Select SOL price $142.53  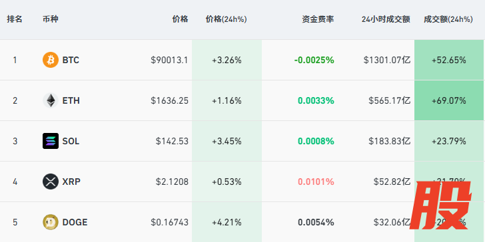coord(172,141)
